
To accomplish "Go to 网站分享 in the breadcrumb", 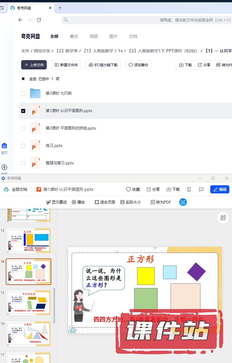I will (x=42, y=51).
